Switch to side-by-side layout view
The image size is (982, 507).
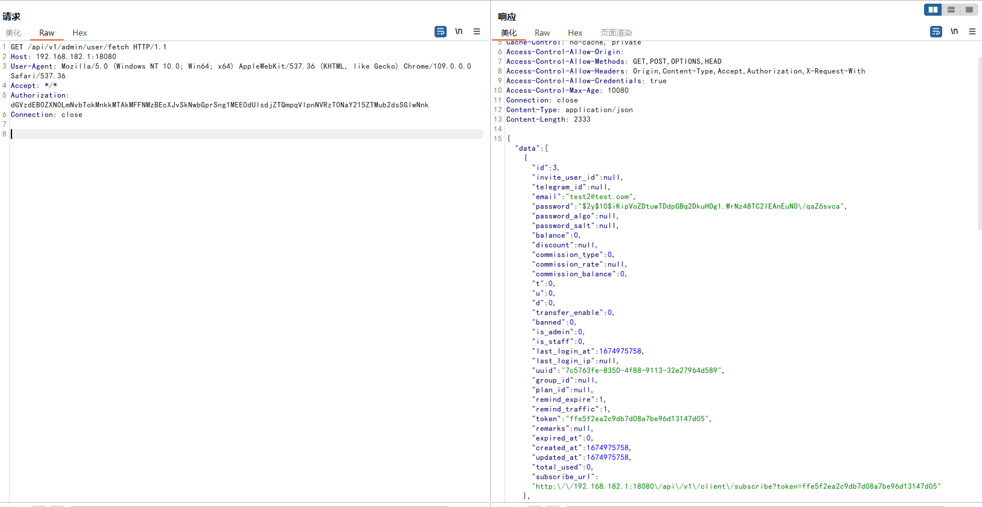[933, 10]
